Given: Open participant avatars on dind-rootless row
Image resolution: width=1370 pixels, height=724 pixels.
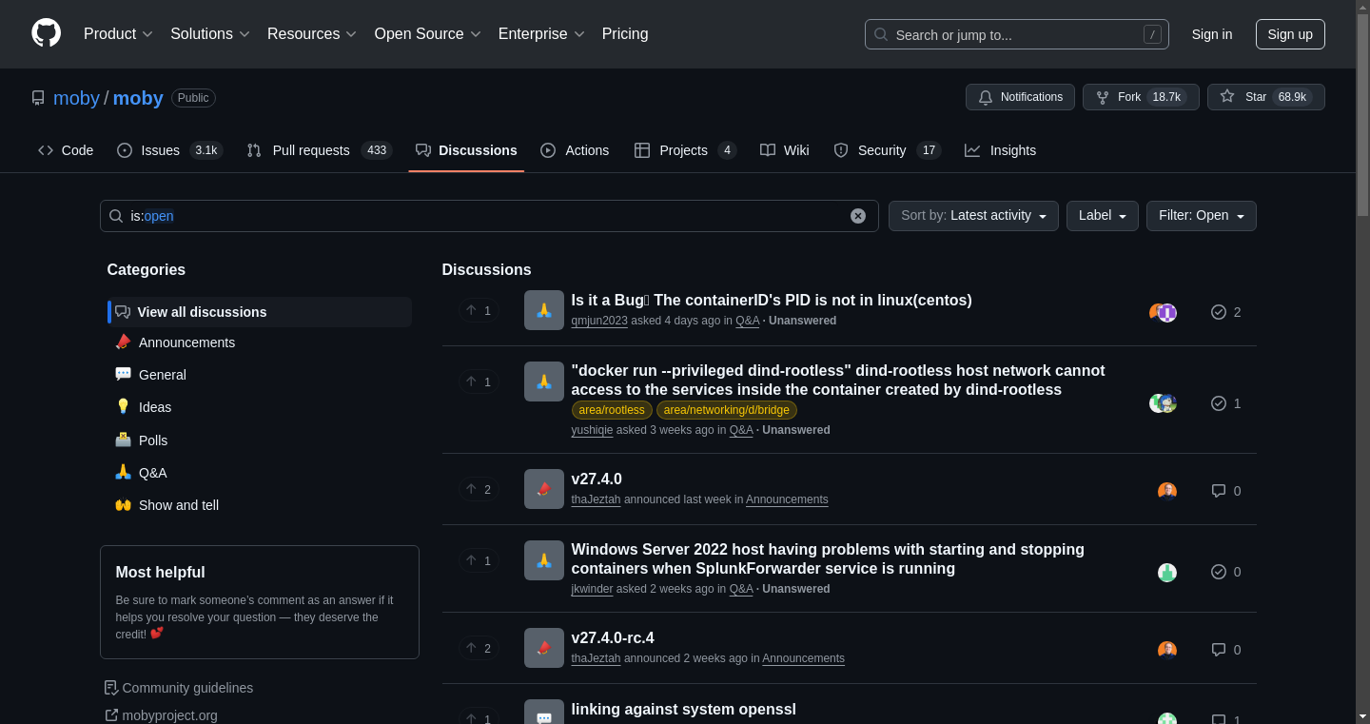Looking at the screenshot, I should [1164, 403].
